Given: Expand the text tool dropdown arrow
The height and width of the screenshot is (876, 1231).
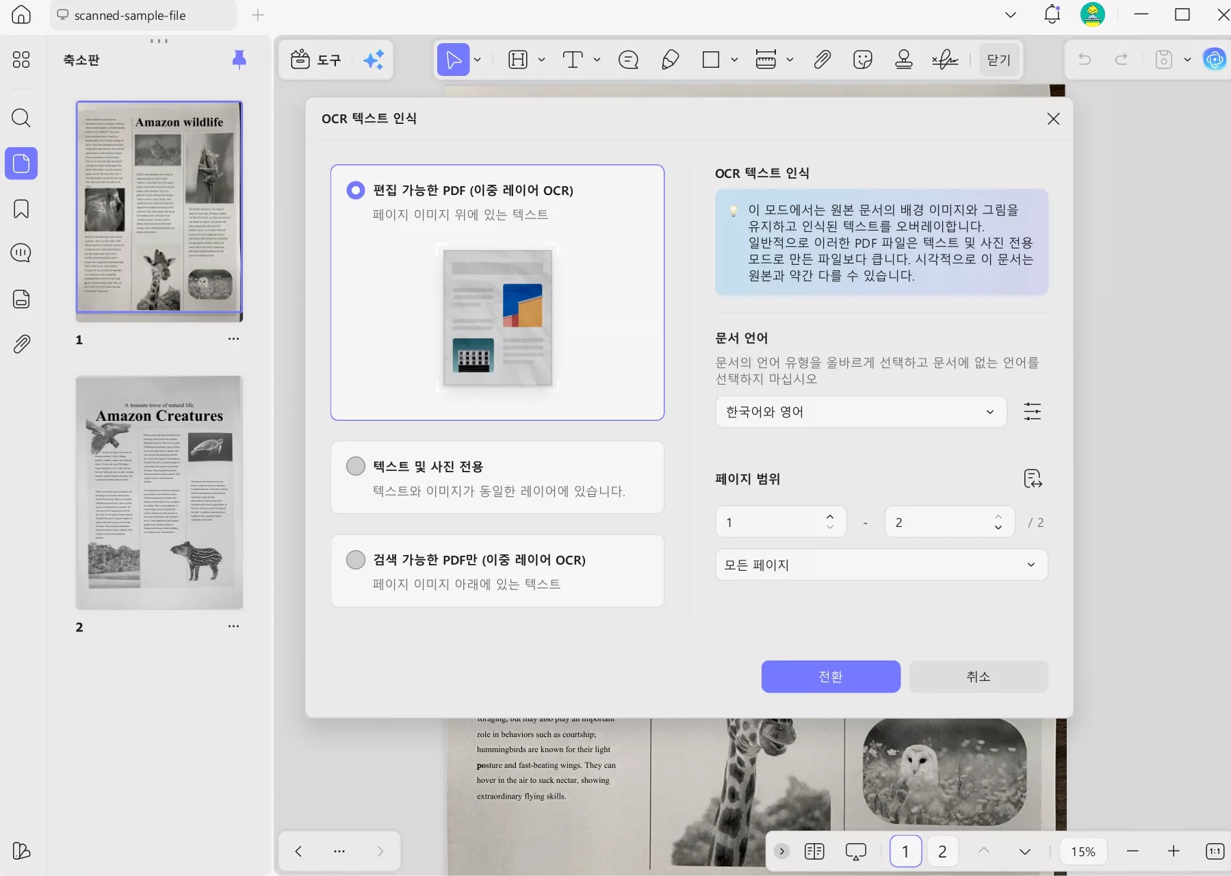Looking at the screenshot, I should click(x=596, y=60).
